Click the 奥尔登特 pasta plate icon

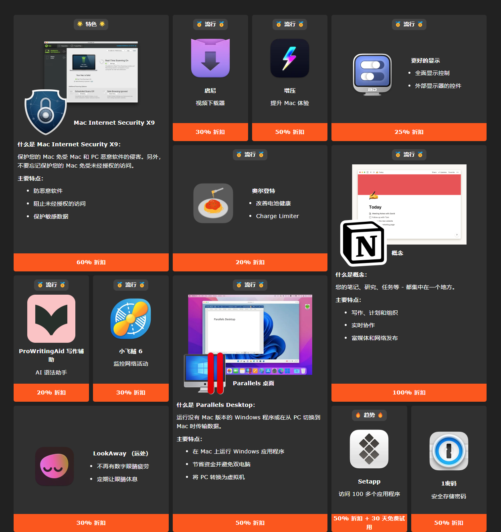[213, 203]
